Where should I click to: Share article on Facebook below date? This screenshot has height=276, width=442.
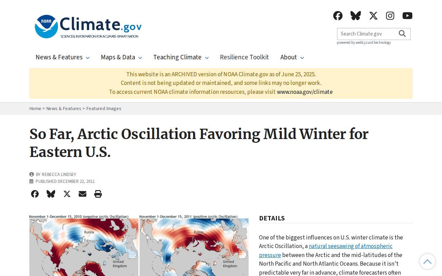click(x=35, y=194)
